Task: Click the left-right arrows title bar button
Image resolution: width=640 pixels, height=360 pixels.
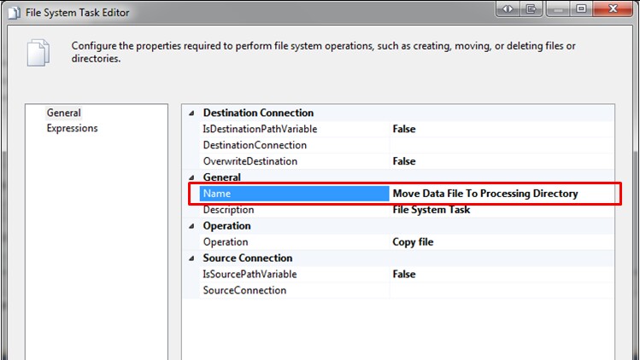Action: [507, 9]
